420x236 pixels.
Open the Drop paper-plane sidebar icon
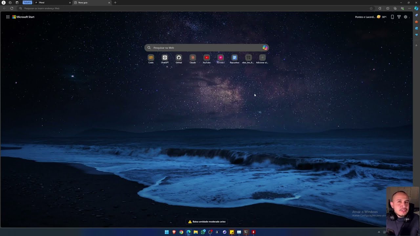tap(416, 35)
